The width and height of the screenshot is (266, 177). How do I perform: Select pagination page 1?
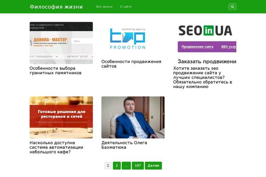coord(108,165)
